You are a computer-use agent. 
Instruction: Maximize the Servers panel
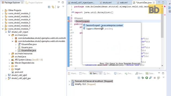(163, 73)
